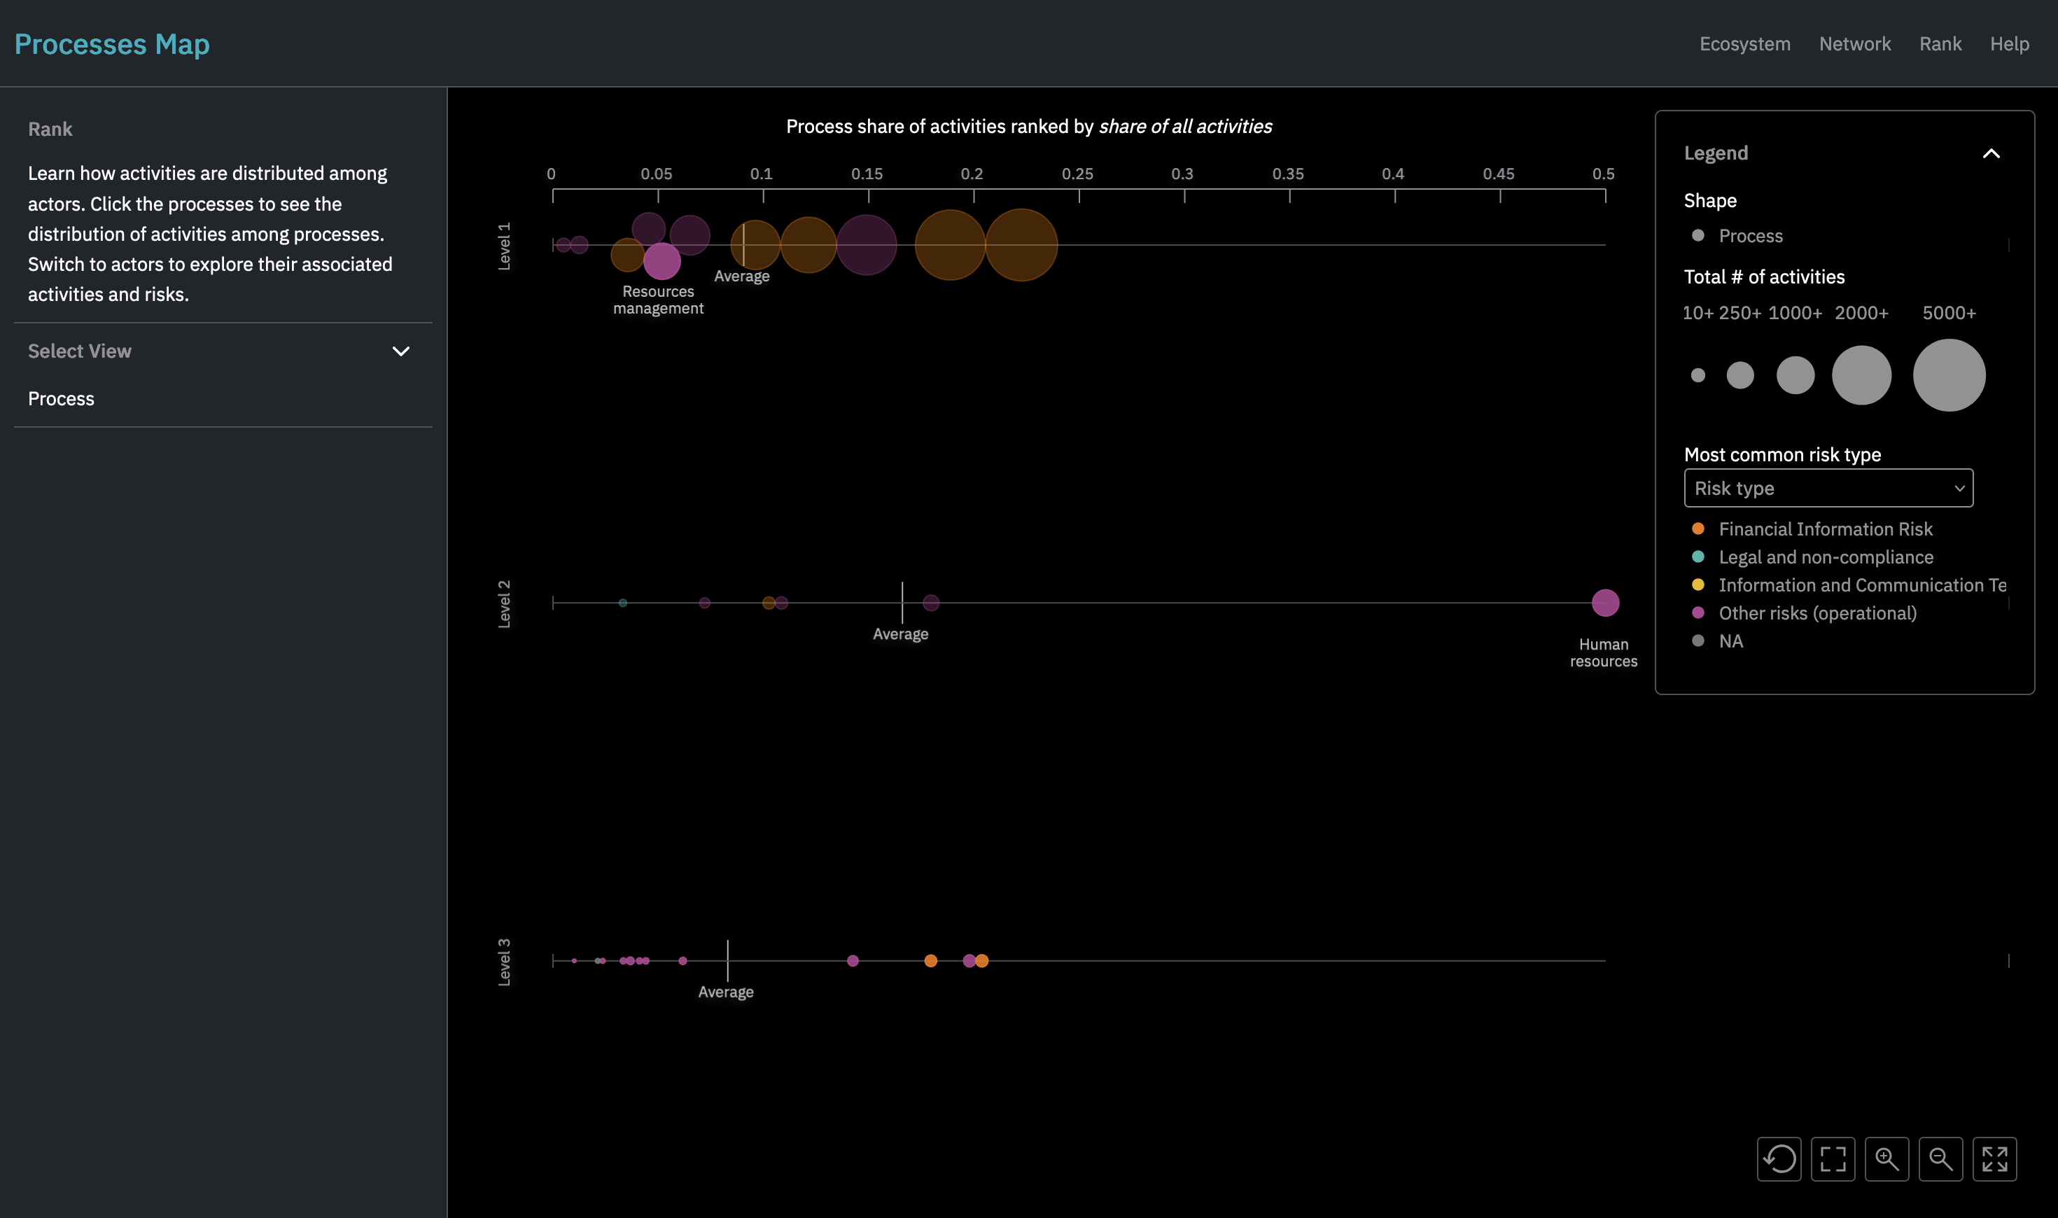The height and width of the screenshot is (1218, 2058).
Task: Expand the Select View chevron
Action: coord(400,351)
